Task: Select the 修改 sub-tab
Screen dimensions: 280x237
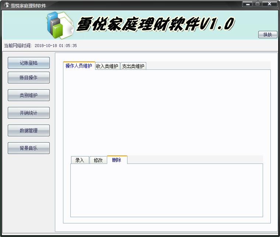Action: coord(98,160)
